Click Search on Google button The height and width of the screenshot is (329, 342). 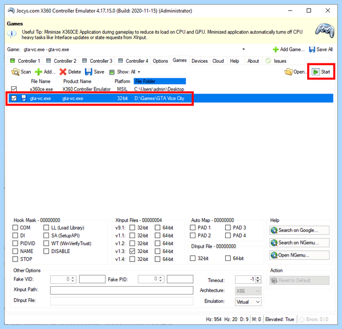pyautogui.click(x=299, y=230)
